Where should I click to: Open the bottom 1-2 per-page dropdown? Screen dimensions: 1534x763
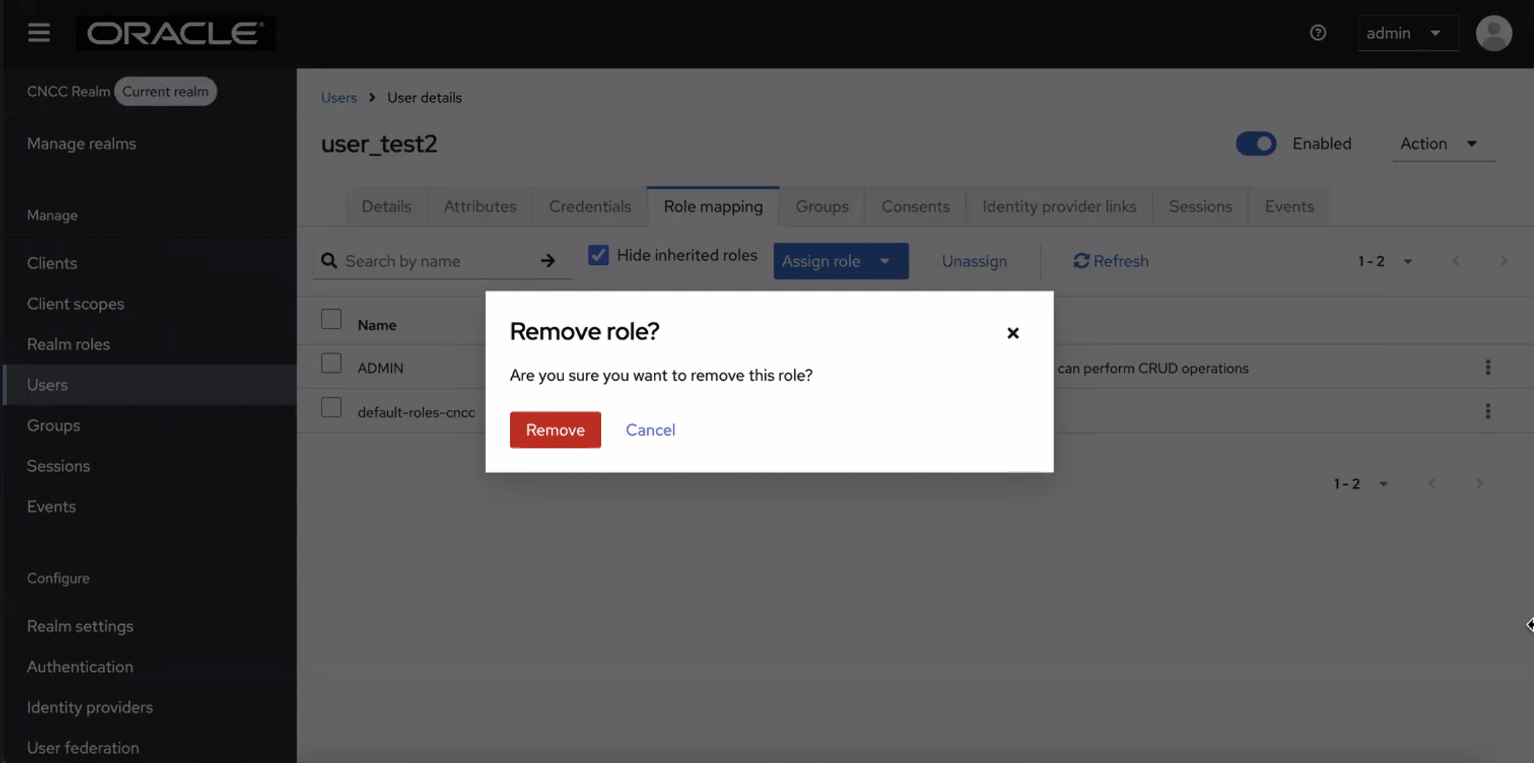coord(1361,484)
